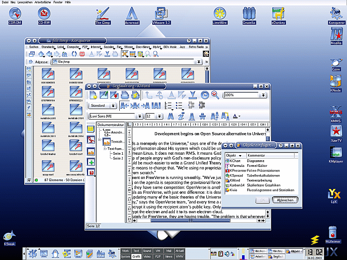Open the Lesezeichen menu

pos(25,2)
